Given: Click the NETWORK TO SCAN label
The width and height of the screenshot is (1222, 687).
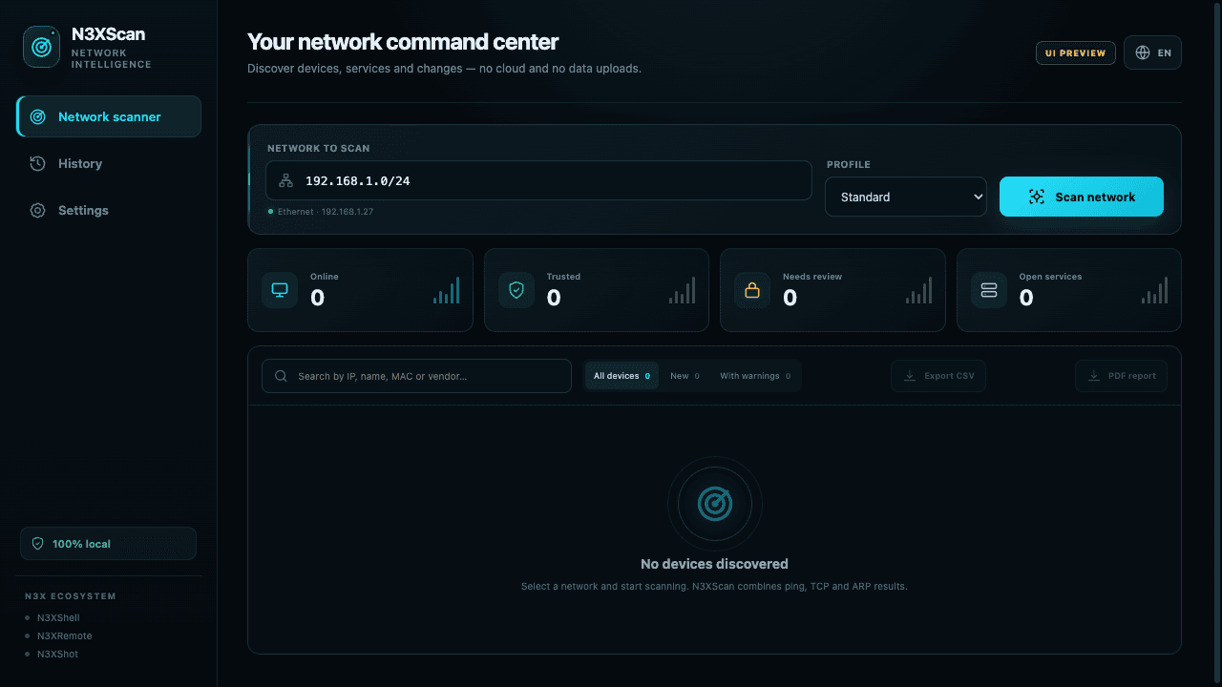Looking at the screenshot, I should (319, 149).
